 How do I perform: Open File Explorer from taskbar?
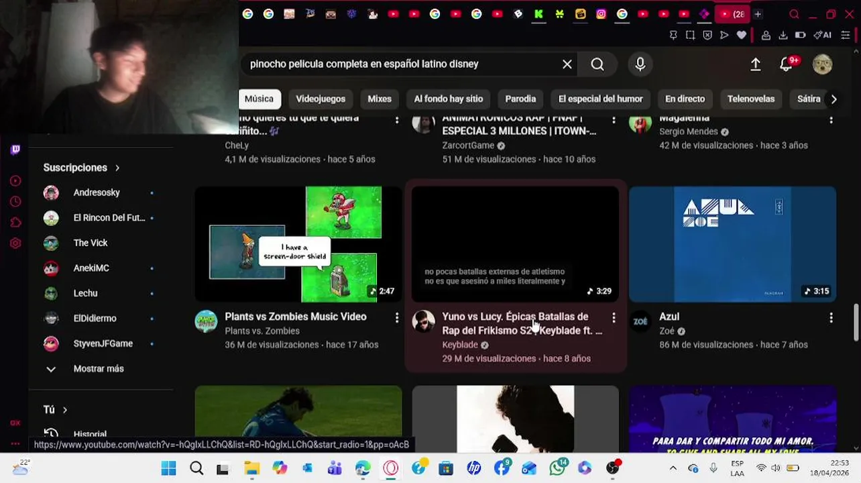pos(251,468)
